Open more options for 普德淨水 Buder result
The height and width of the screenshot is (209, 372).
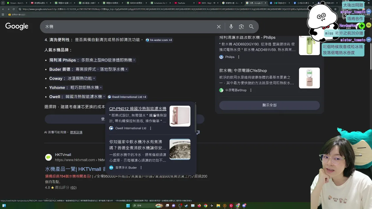pyautogui.click(x=141, y=167)
